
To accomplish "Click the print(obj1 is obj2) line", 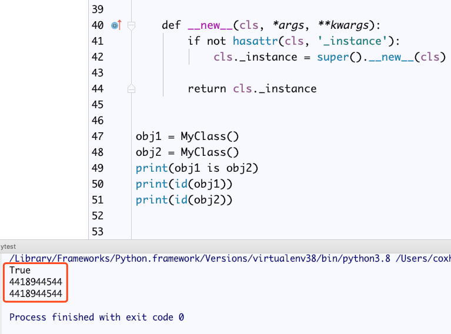I will [x=196, y=168].
